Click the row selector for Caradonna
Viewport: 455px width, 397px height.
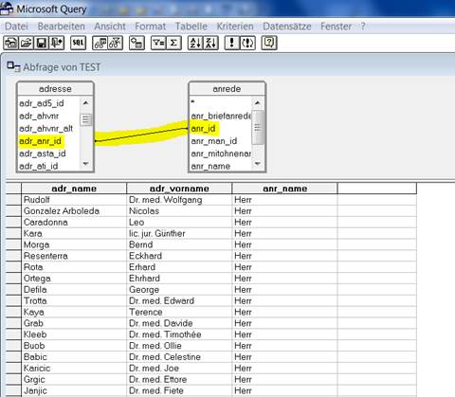tap(13, 222)
